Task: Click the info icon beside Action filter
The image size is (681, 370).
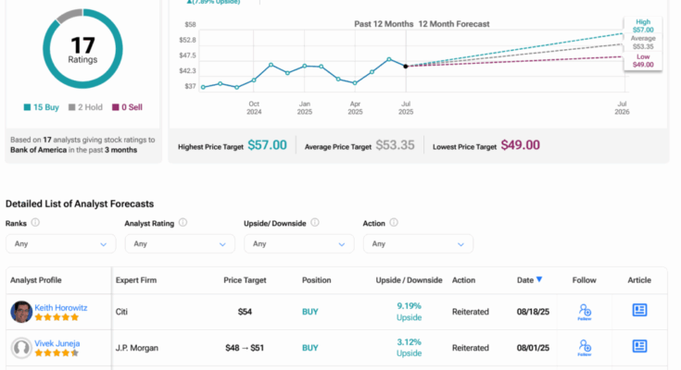Action: (395, 223)
